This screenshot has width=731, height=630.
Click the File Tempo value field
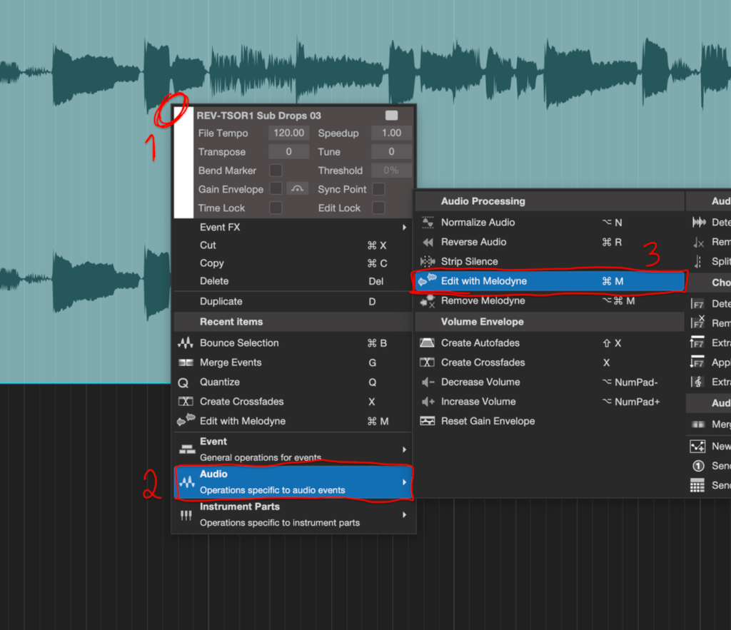(289, 133)
